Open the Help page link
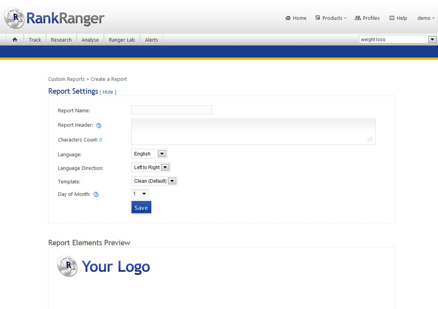438x309 pixels. [x=398, y=18]
